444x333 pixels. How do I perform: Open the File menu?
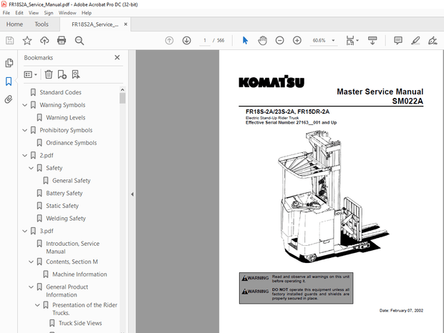[x=6, y=13]
